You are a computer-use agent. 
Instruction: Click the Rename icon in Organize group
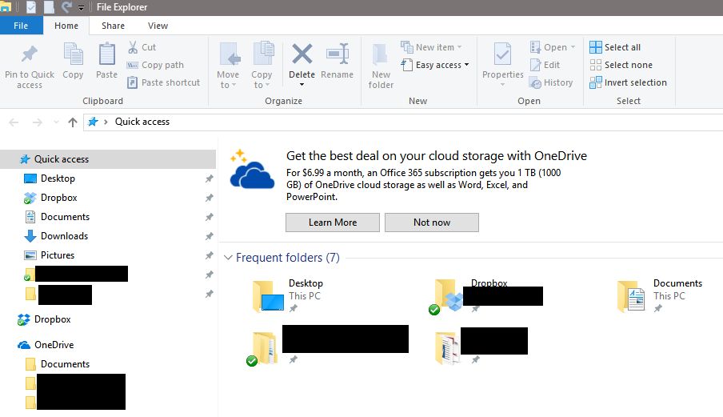pos(337,54)
